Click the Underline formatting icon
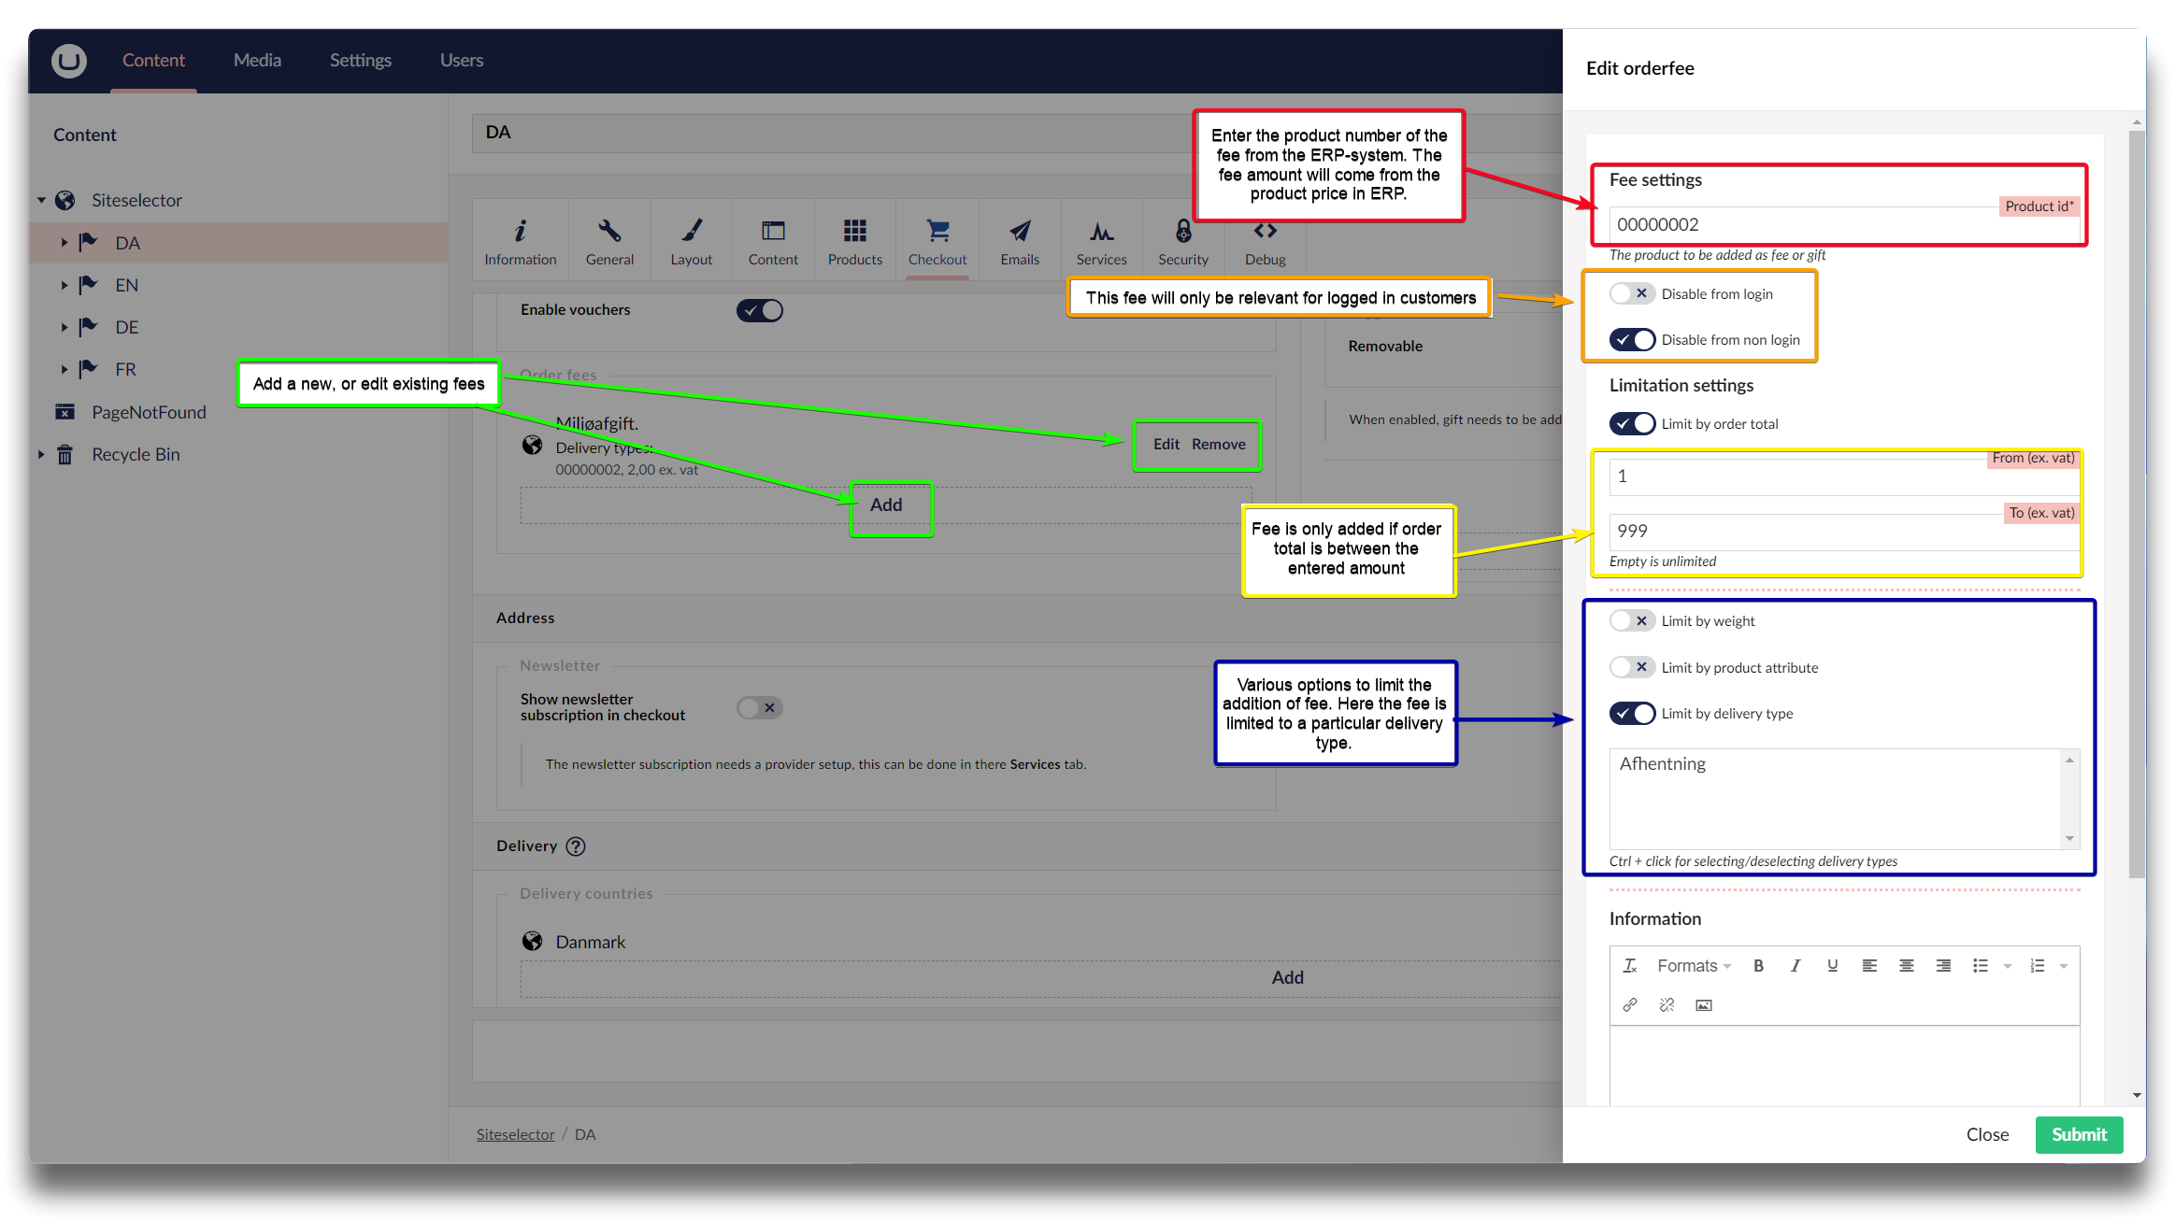This screenshot has height=1222, width=2175. click(1832, 966)
